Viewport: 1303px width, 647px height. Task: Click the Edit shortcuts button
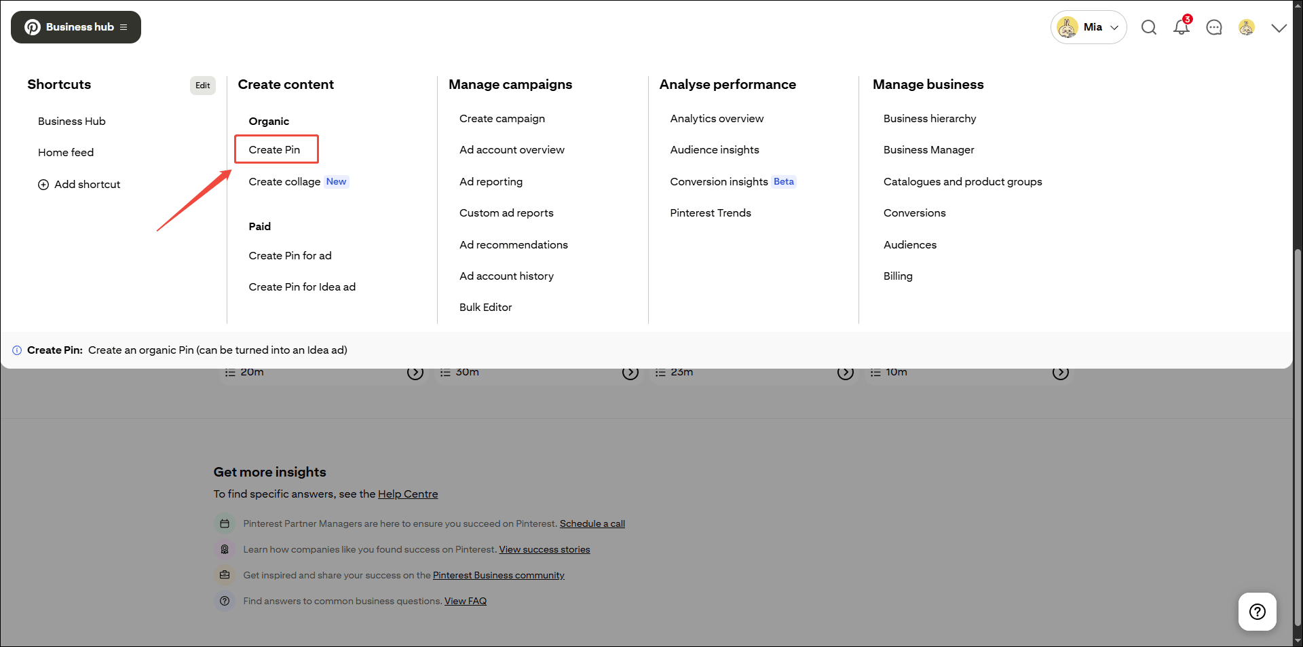tap(203, 86)
